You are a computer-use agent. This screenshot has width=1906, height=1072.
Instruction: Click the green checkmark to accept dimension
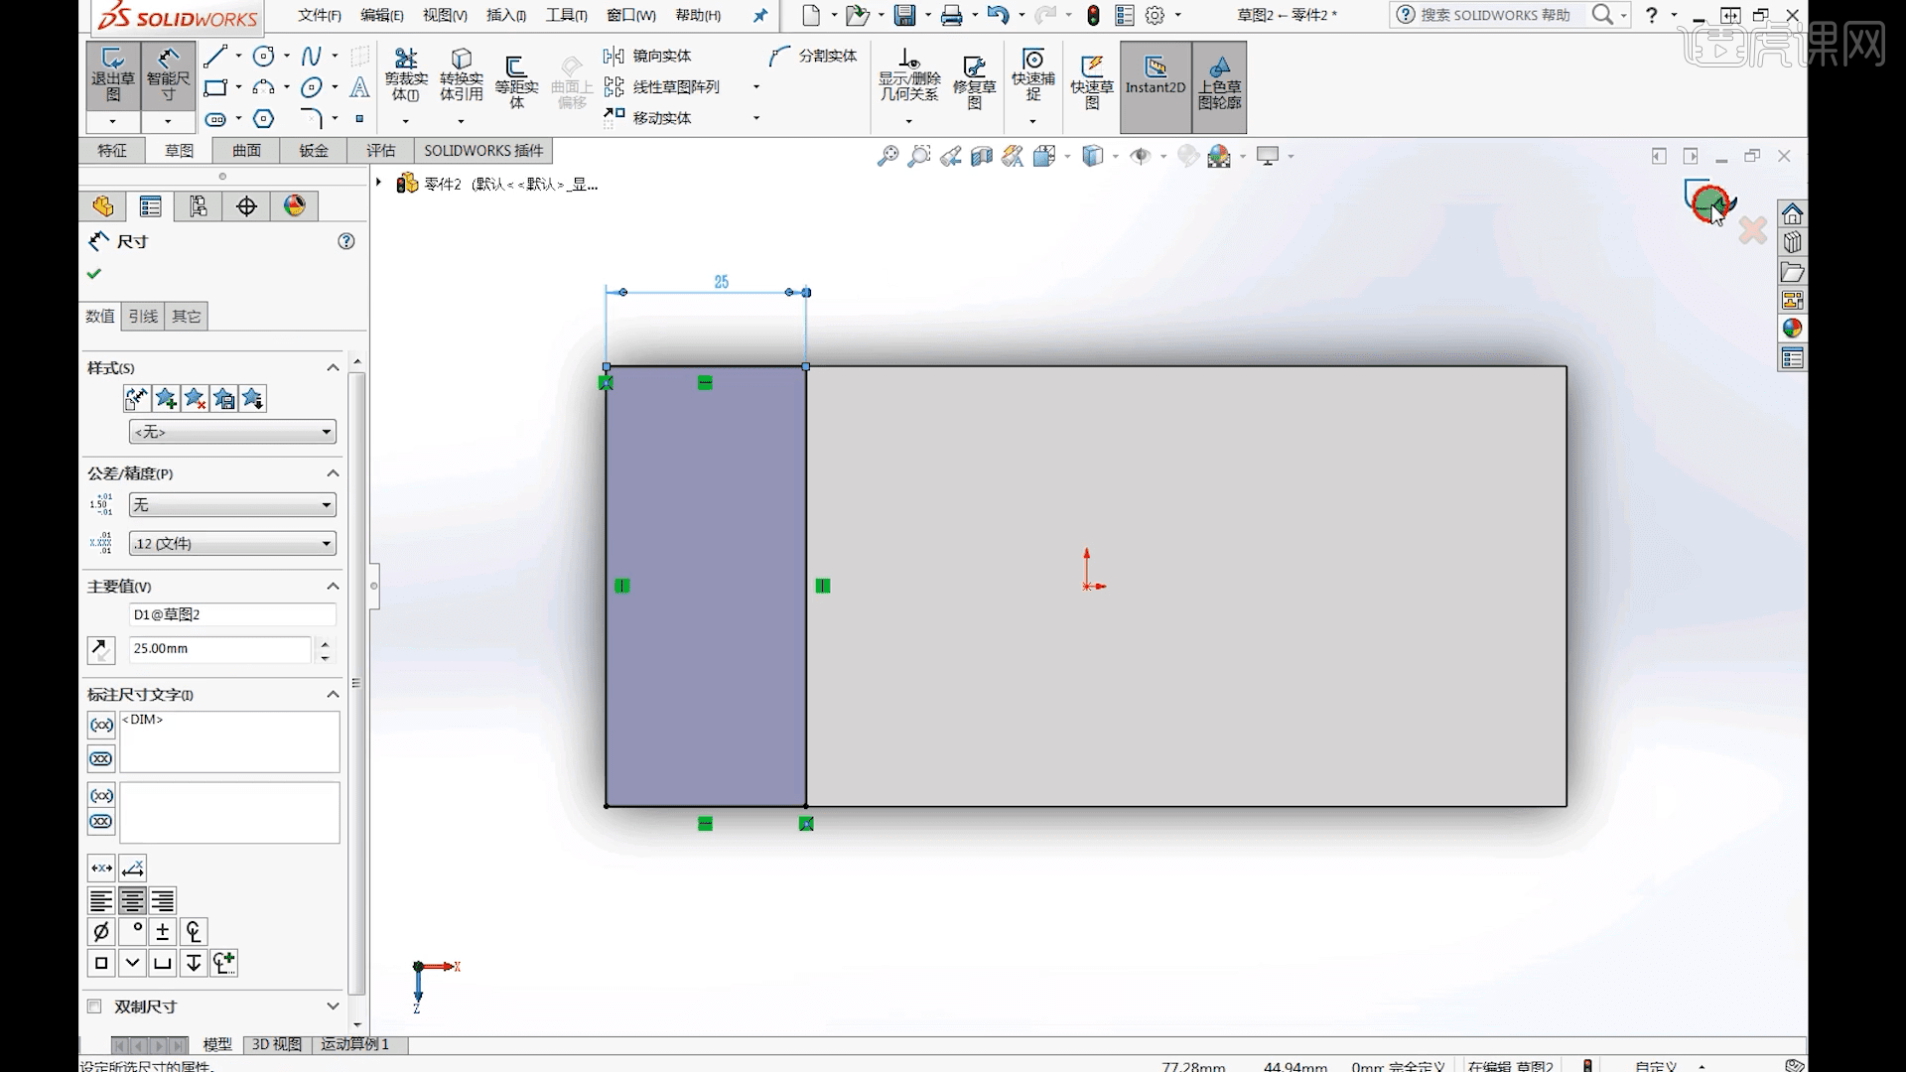click(x=93, y=273)
